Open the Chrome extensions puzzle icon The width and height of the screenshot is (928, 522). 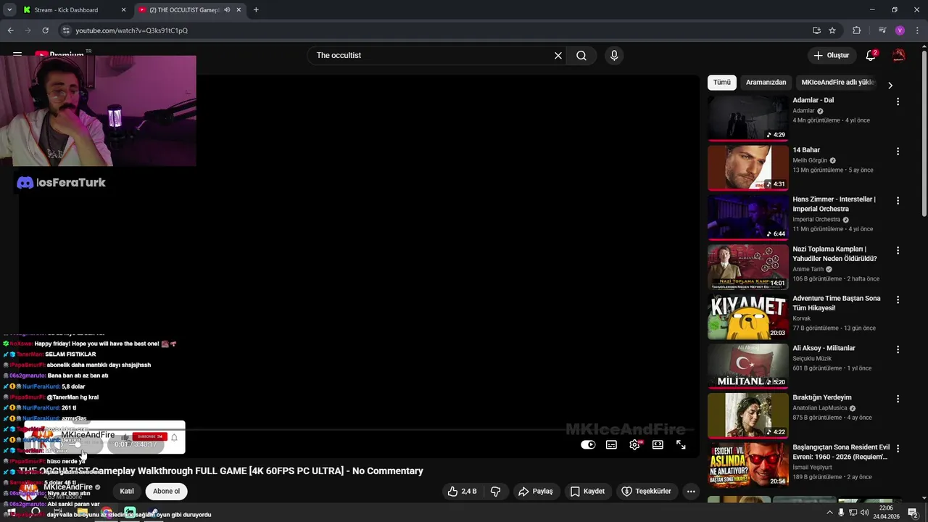[x=856, y=30]
